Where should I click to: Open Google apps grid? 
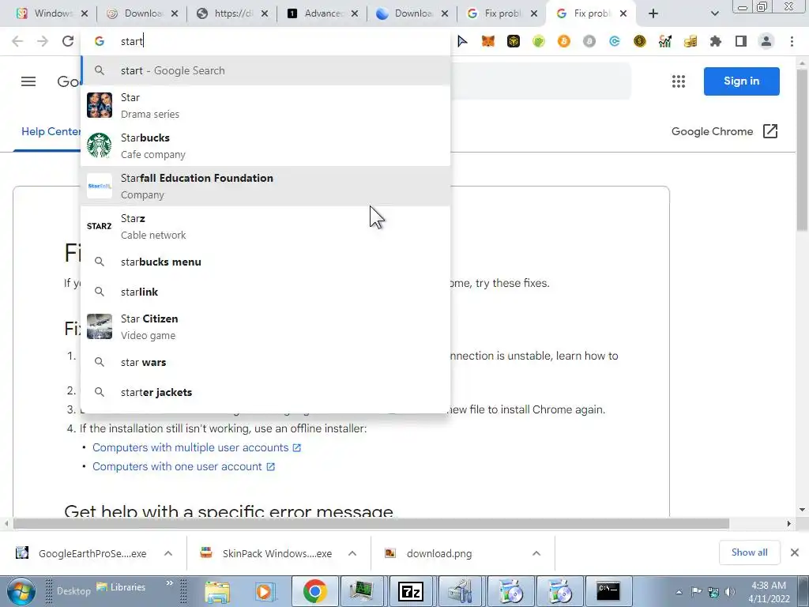pos(679,81)
